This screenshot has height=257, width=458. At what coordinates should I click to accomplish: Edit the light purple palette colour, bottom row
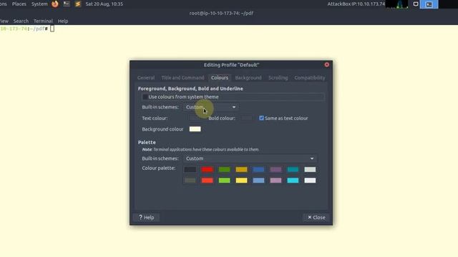point(276,181)
